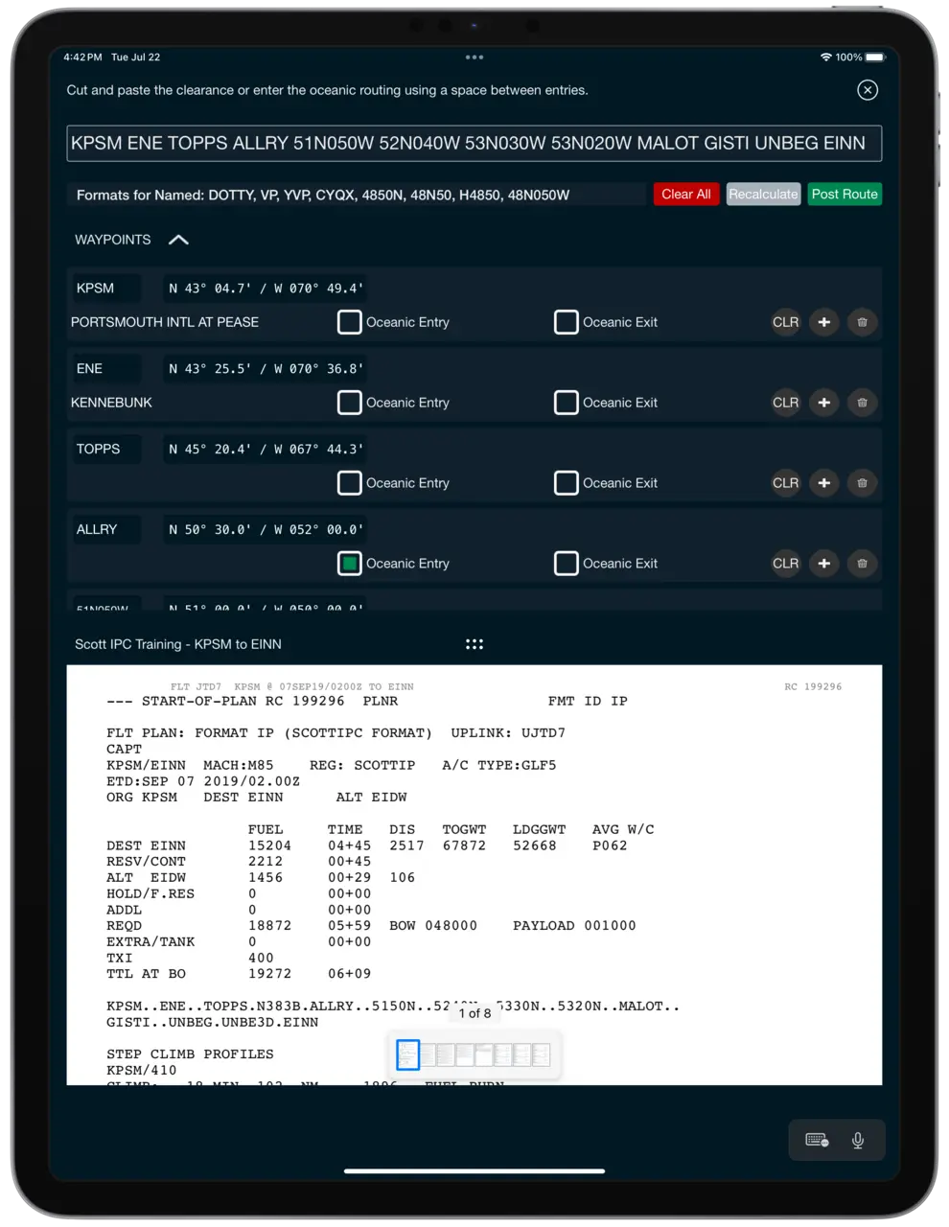
Task: Click ENE coordinates N 43° 25.5' field
Action: pos(266,368)
